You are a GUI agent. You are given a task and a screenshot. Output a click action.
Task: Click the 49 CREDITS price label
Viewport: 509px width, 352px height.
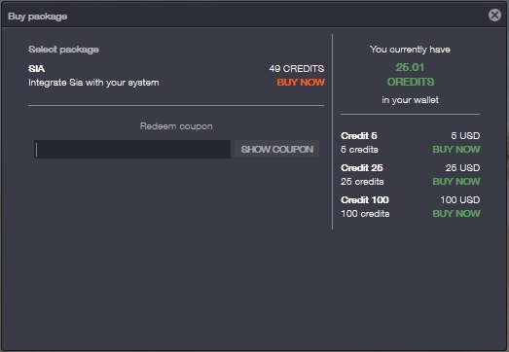tap(297, 69)
